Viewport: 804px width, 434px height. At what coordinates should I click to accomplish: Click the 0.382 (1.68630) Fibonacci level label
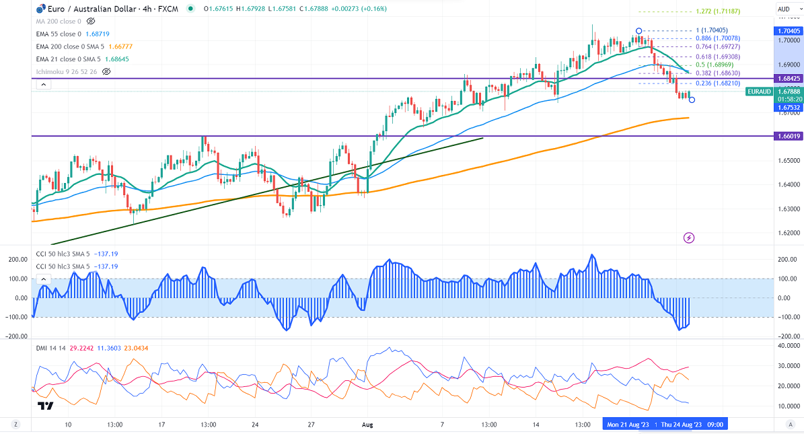coord(718,73)
